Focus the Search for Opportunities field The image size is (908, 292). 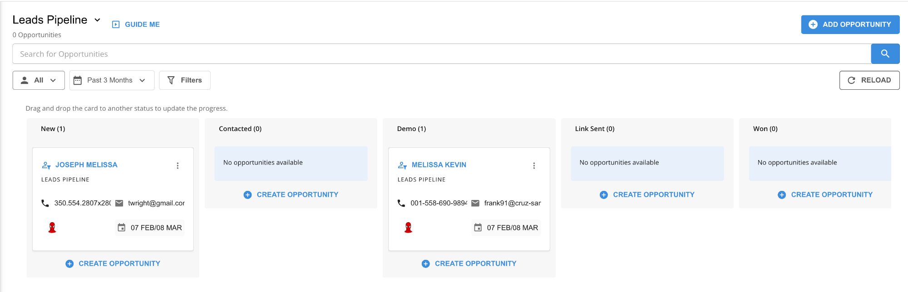[x=440, y=54]
